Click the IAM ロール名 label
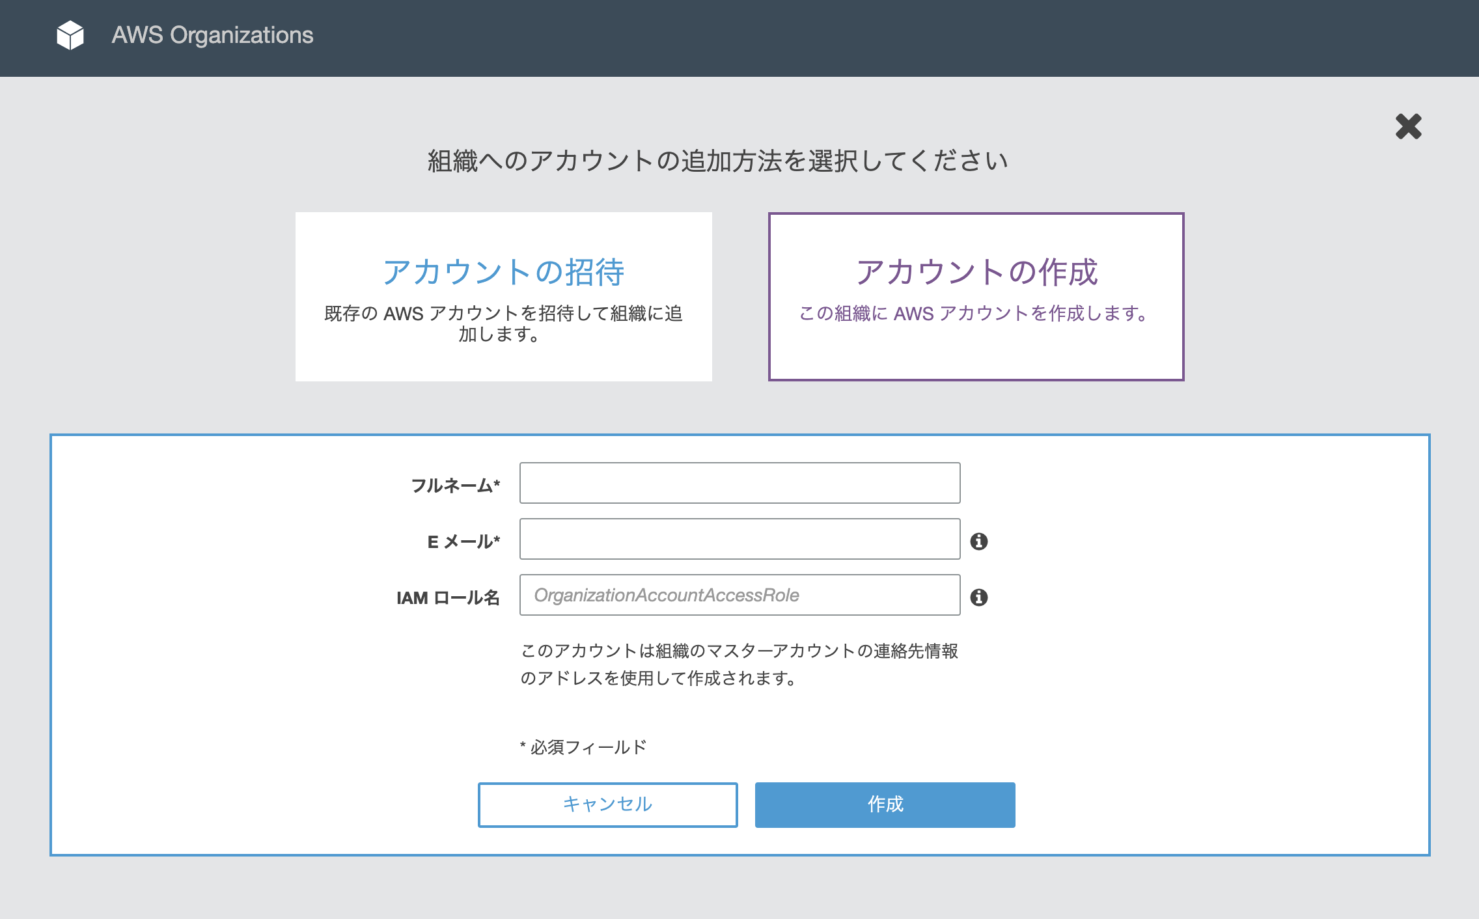The width and height of the screenshot is (1479, 919). coord(448,597)
